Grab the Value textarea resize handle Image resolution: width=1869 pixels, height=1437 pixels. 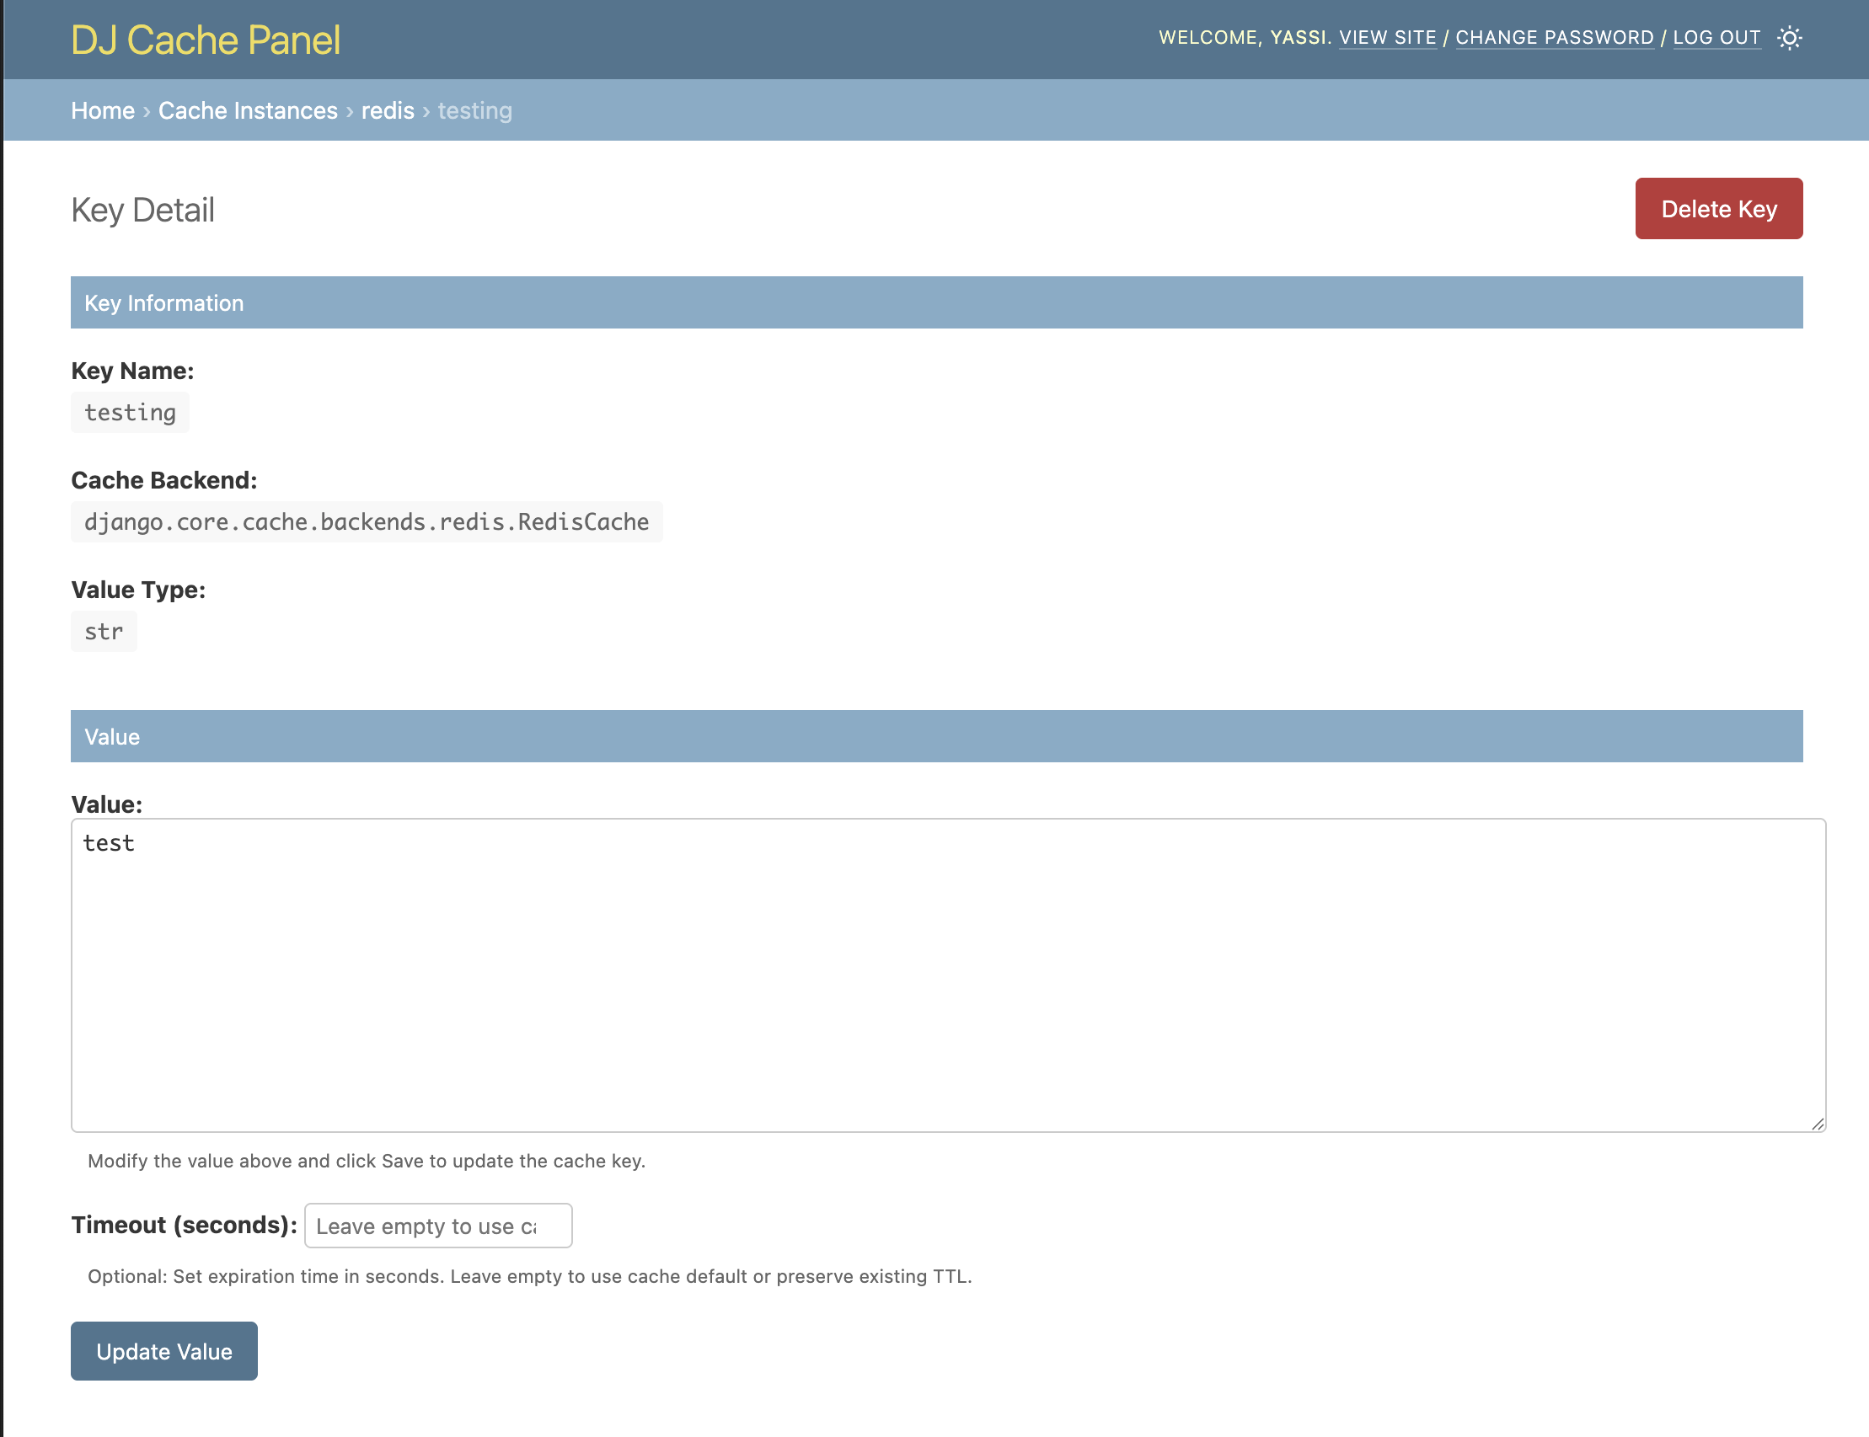click(1817, 1124)
